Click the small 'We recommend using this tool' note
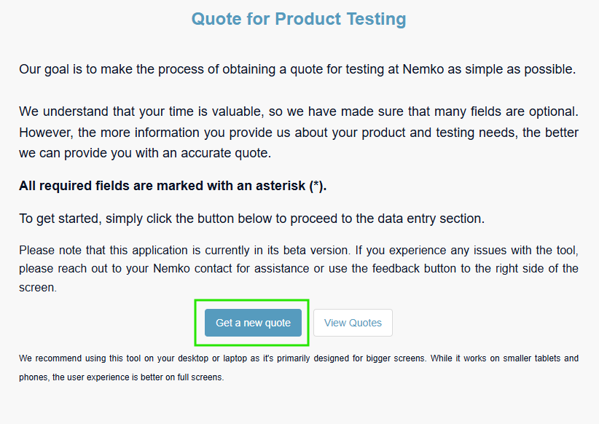The width and height of the screenshot is (599, 424). tap(299, 368)
